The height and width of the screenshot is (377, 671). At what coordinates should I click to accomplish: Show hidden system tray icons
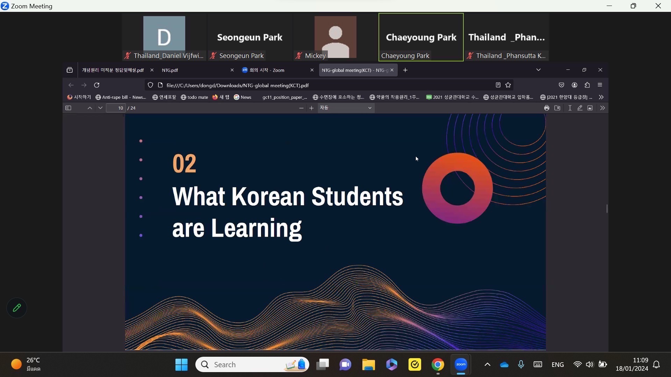coord(487,364)
